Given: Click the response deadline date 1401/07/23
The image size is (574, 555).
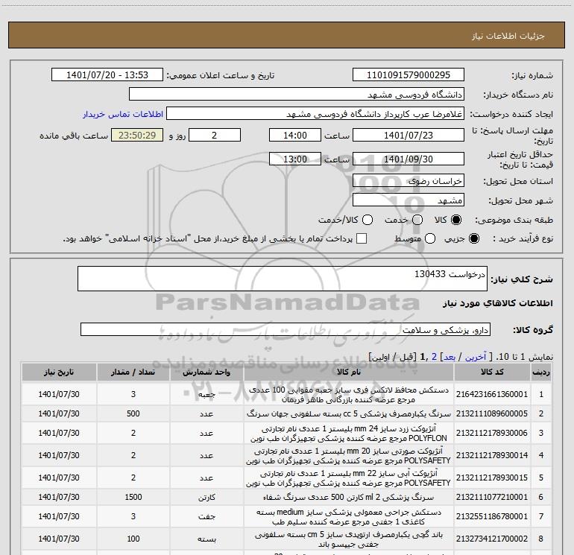Looking at the screenshot, I should (x=409, y=135).
